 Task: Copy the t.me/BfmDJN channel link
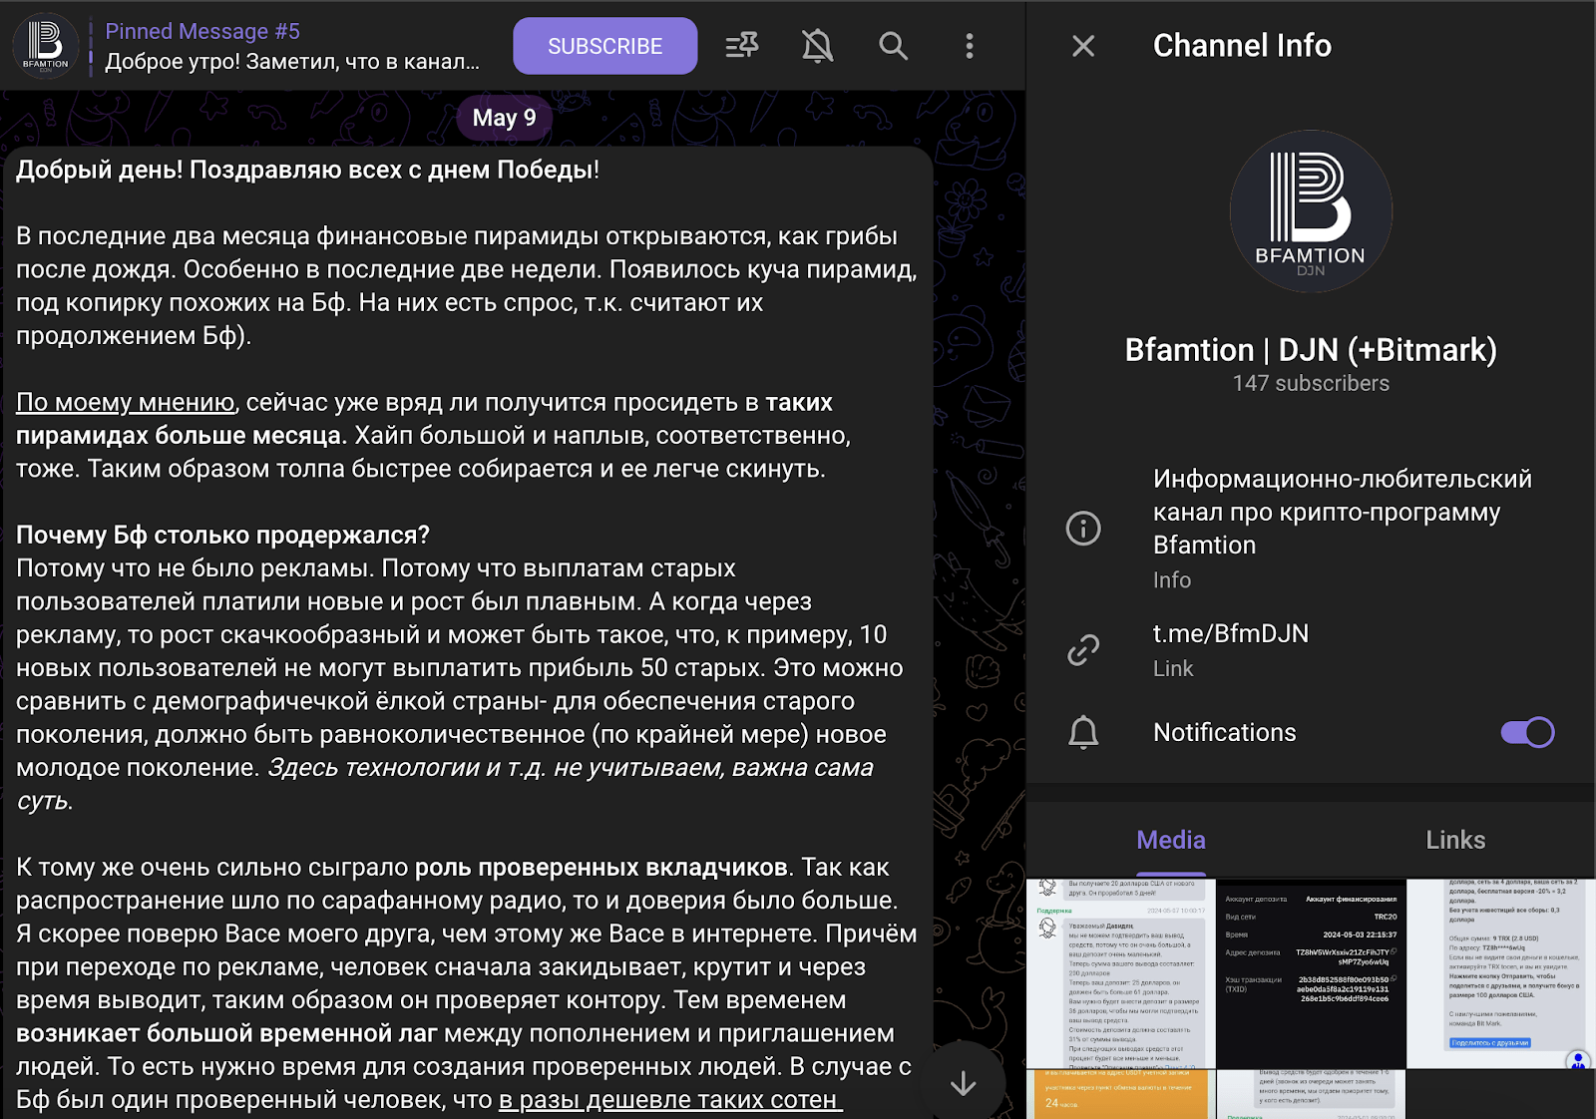[1231, 633]
